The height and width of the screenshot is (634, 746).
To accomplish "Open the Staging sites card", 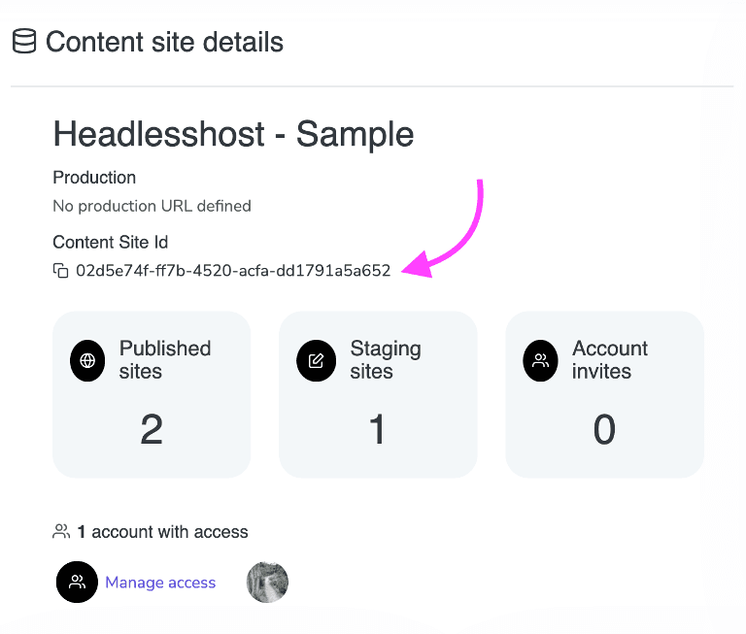I will [378, 394].
